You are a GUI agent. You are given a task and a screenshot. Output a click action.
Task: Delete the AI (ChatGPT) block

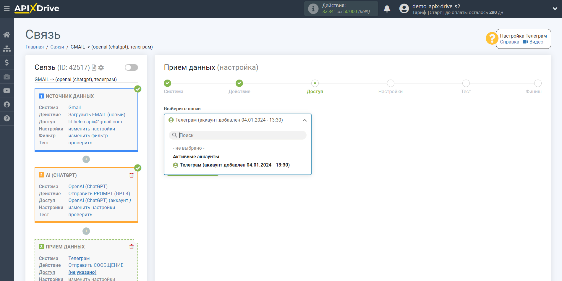point(132,175)
